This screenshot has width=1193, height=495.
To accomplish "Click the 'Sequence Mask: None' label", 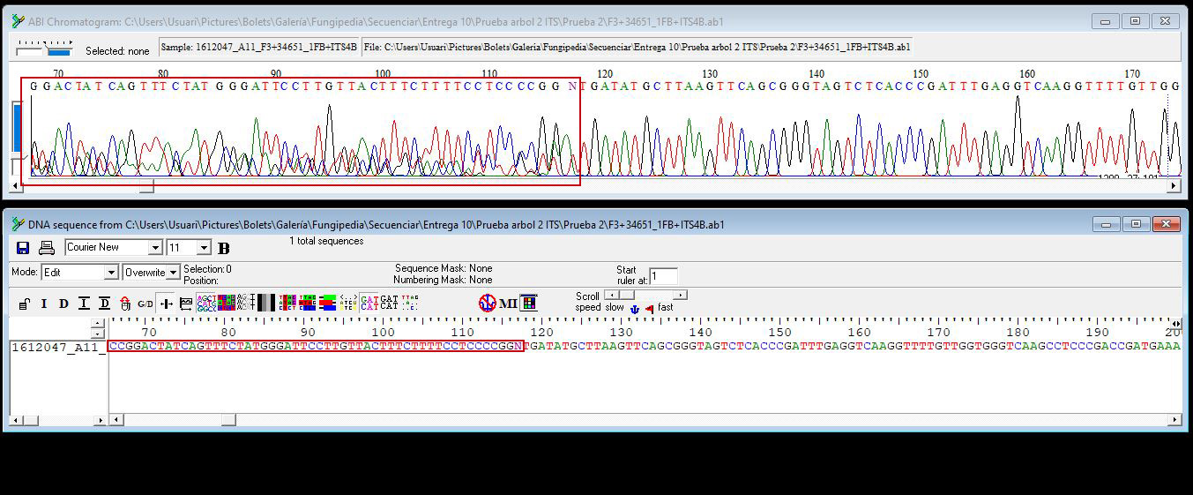I will tap(444, 268).
